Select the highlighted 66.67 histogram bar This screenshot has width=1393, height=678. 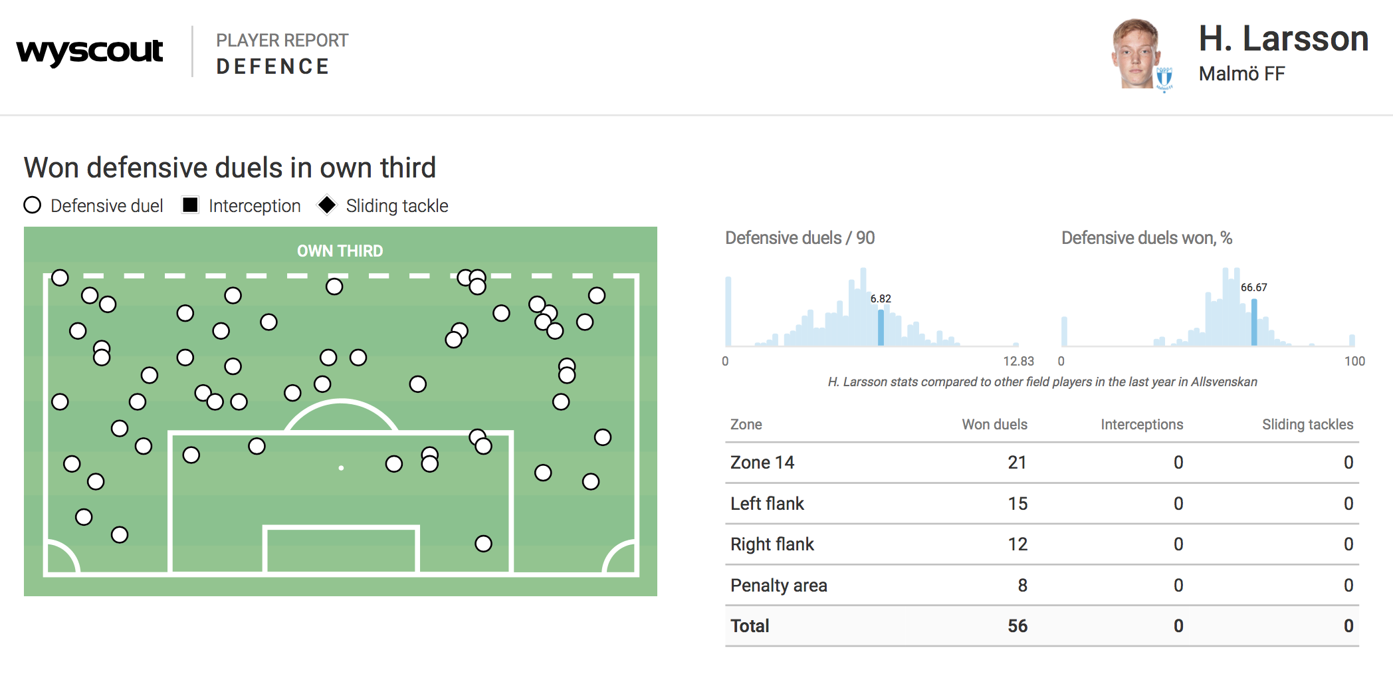(x=1254, y=322)
